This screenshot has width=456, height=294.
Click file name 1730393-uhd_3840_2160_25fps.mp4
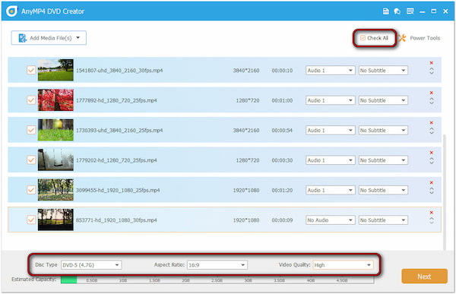(119, 130)
